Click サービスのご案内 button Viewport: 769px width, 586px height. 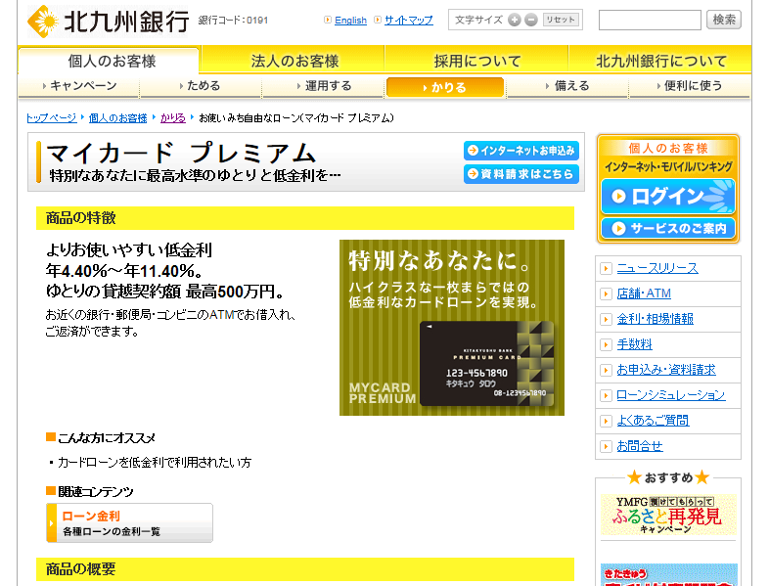[668, 228]
